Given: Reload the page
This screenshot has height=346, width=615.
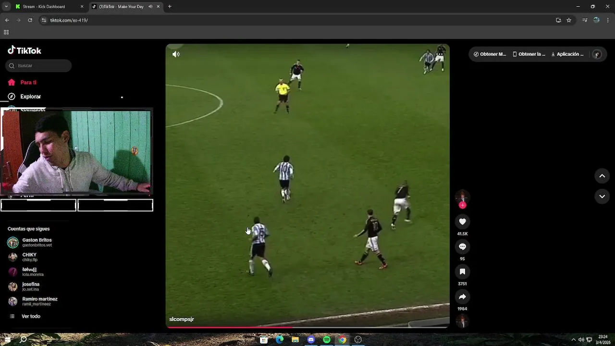Looking at the screenshot, I should pos(30,20).
